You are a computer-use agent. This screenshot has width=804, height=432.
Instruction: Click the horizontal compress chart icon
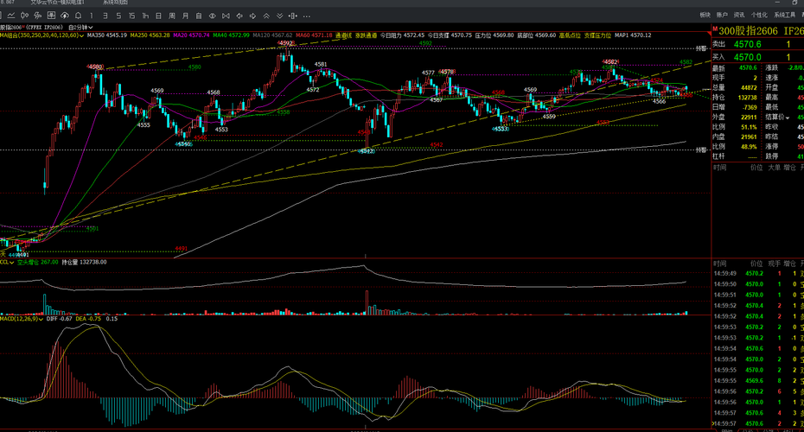point(293,16)
